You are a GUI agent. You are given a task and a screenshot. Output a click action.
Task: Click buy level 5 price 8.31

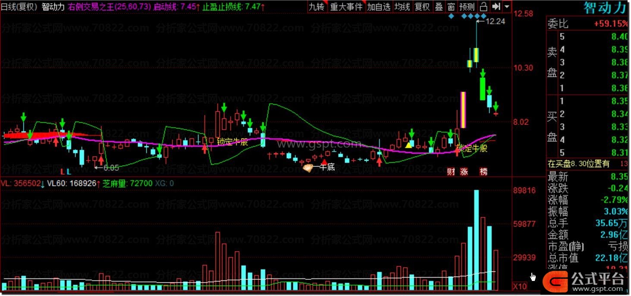(x=619, y=153)
